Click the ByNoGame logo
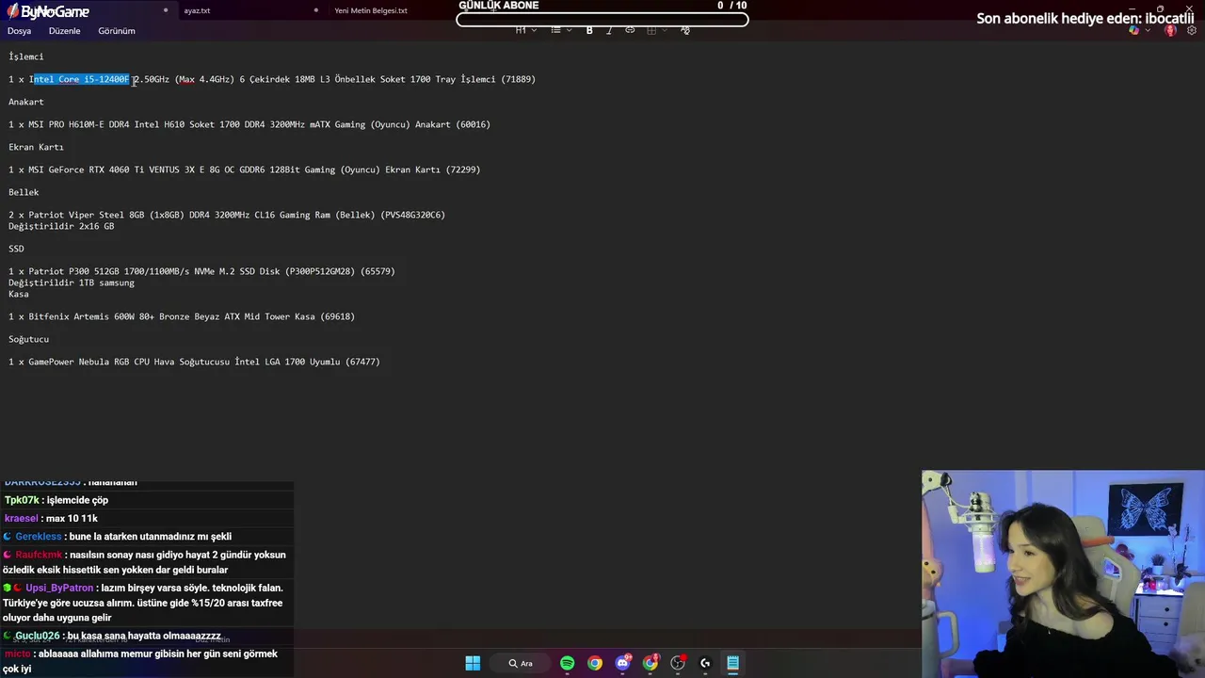 (48, 11)
